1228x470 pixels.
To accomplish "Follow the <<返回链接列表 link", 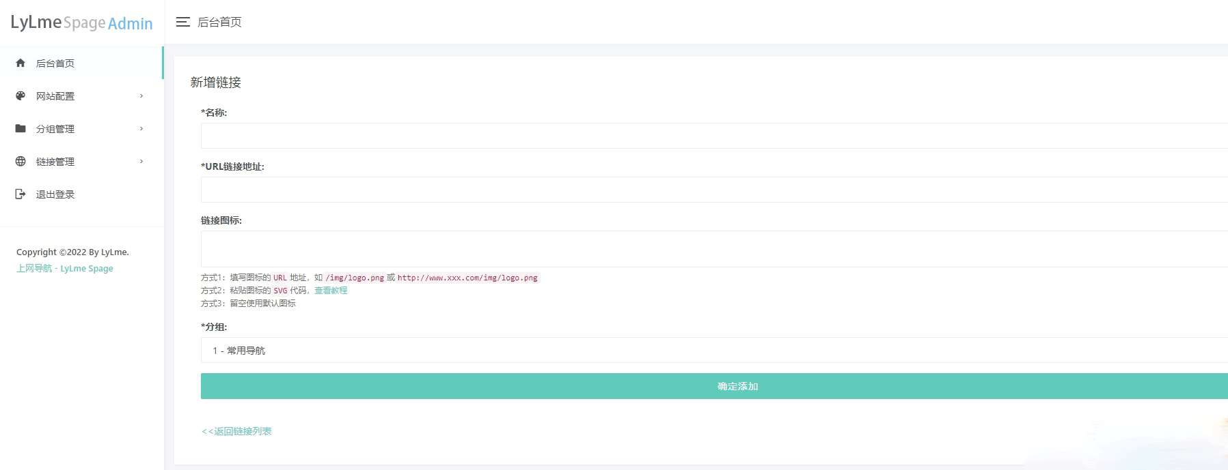I will coord(236,431).
